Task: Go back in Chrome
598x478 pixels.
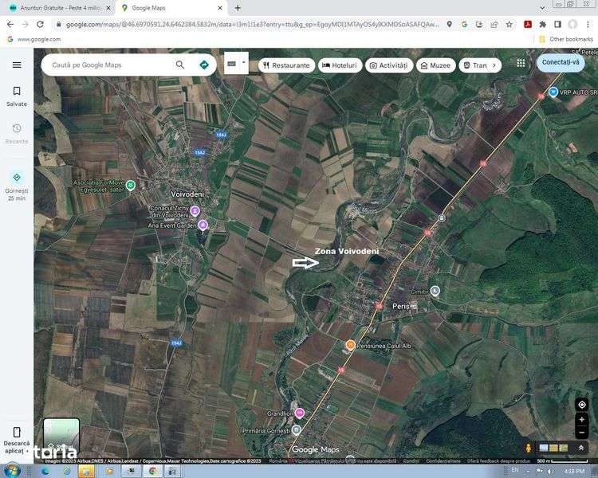Action: [10, 25]
